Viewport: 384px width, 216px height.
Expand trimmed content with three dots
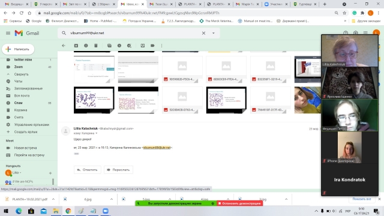coord(76,154)
